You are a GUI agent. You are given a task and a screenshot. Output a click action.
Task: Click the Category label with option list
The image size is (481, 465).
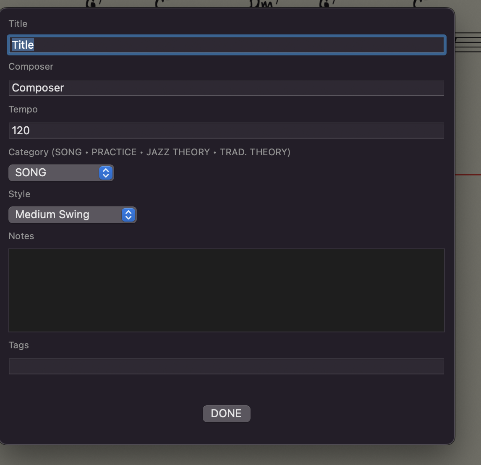tap(149, 152)
